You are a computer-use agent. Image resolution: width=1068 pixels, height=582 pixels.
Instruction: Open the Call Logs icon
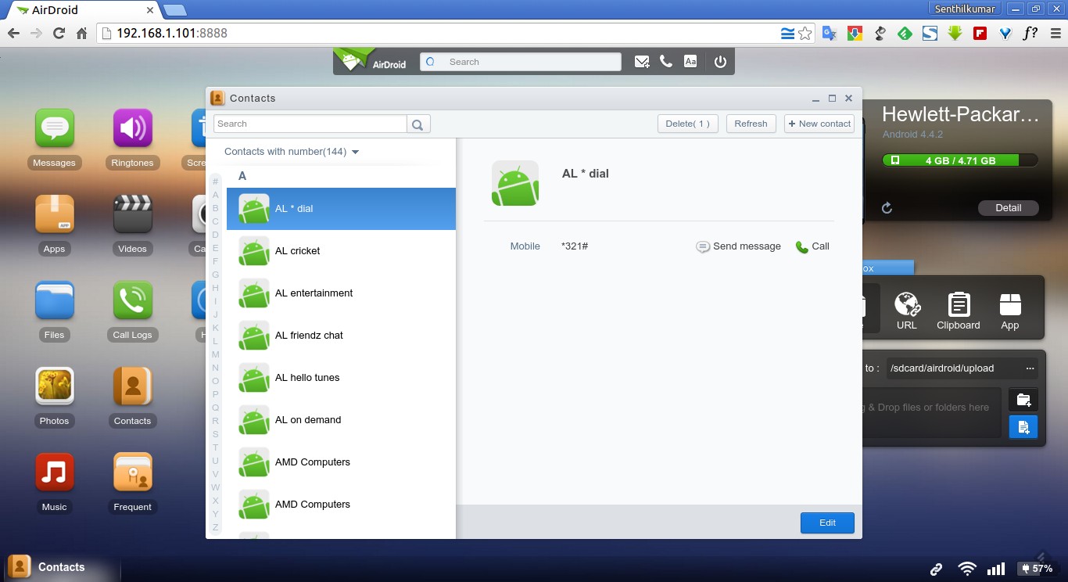(132, 301)
